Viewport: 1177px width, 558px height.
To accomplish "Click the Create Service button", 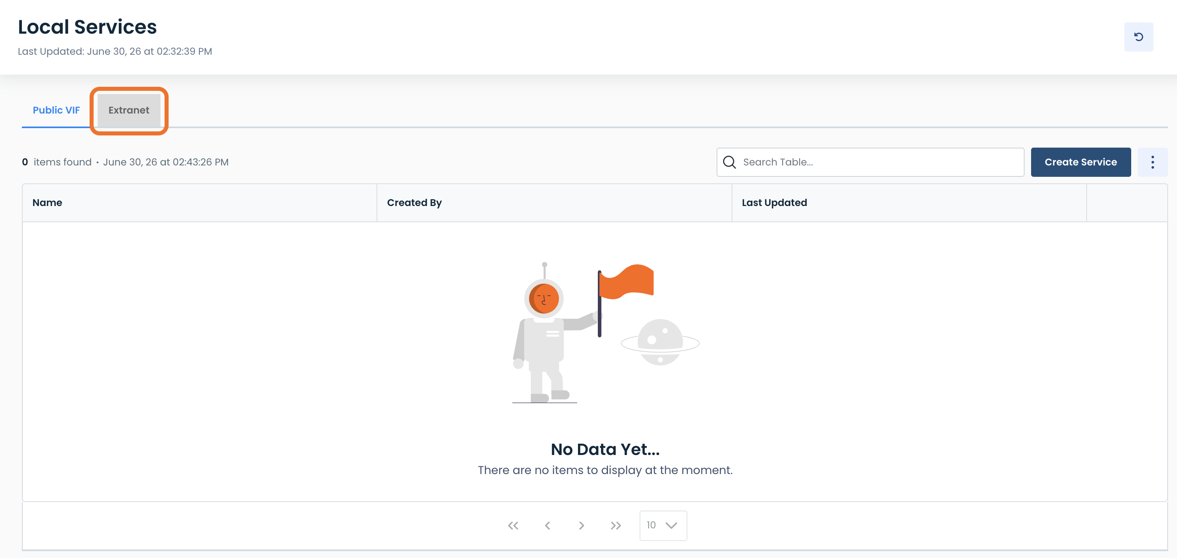I will click(x=1080, y=162).
